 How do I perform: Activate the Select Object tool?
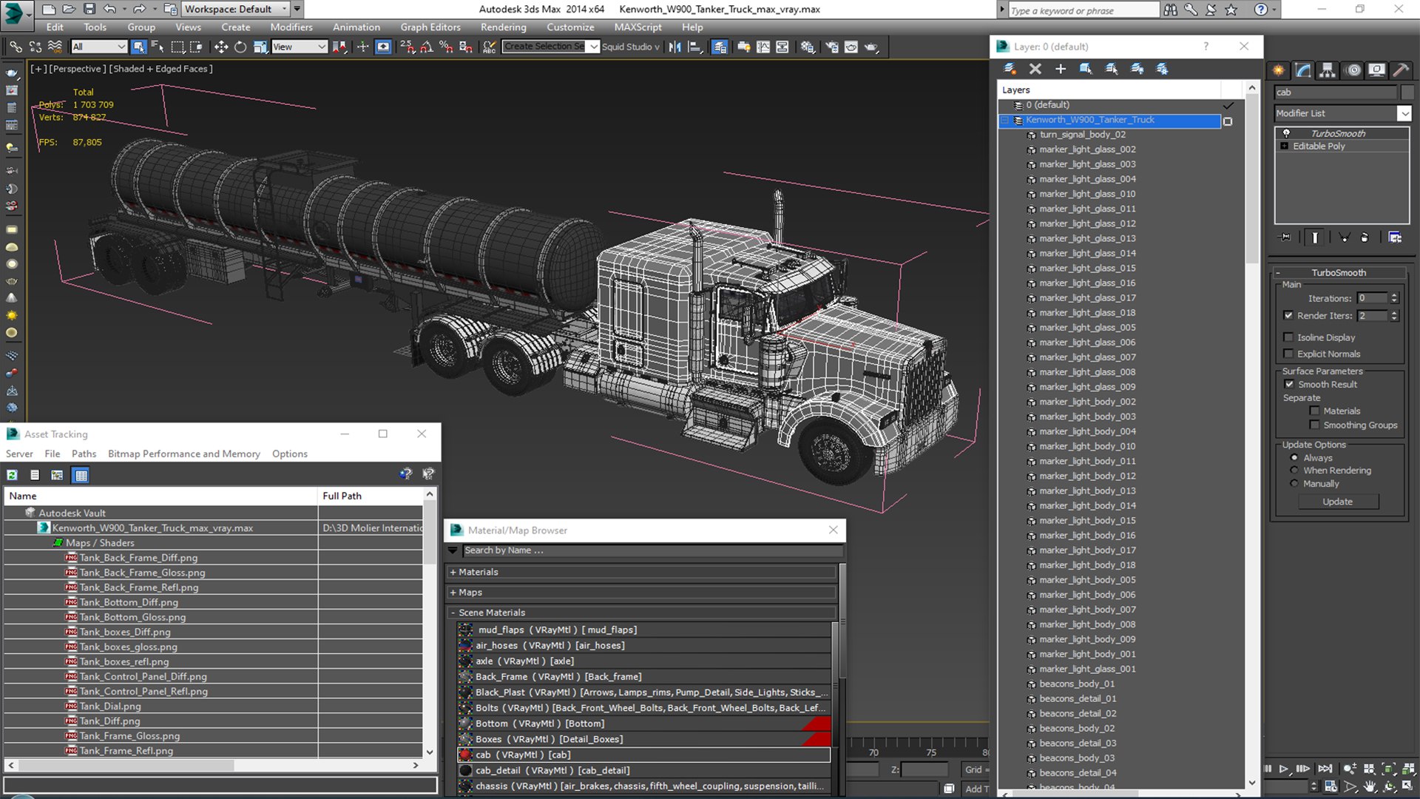point(138,47)
